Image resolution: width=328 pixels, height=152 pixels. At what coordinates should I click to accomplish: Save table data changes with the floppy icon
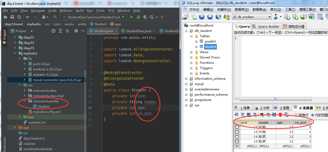click(x=274, y=115)
